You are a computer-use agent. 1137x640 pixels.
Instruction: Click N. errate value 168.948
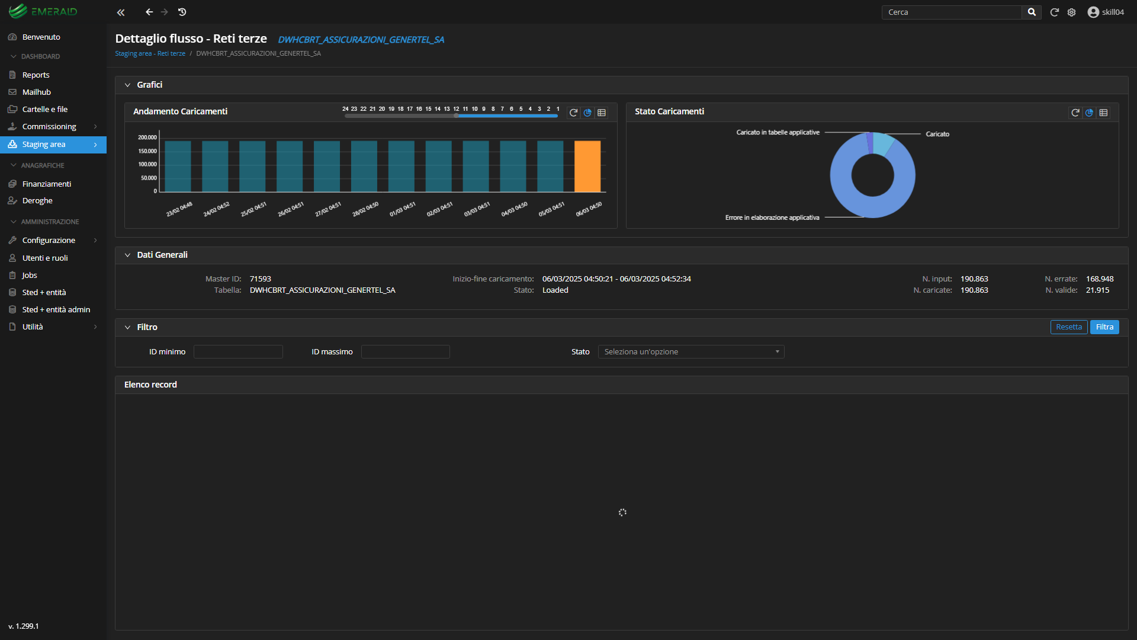click(1100, 279)
